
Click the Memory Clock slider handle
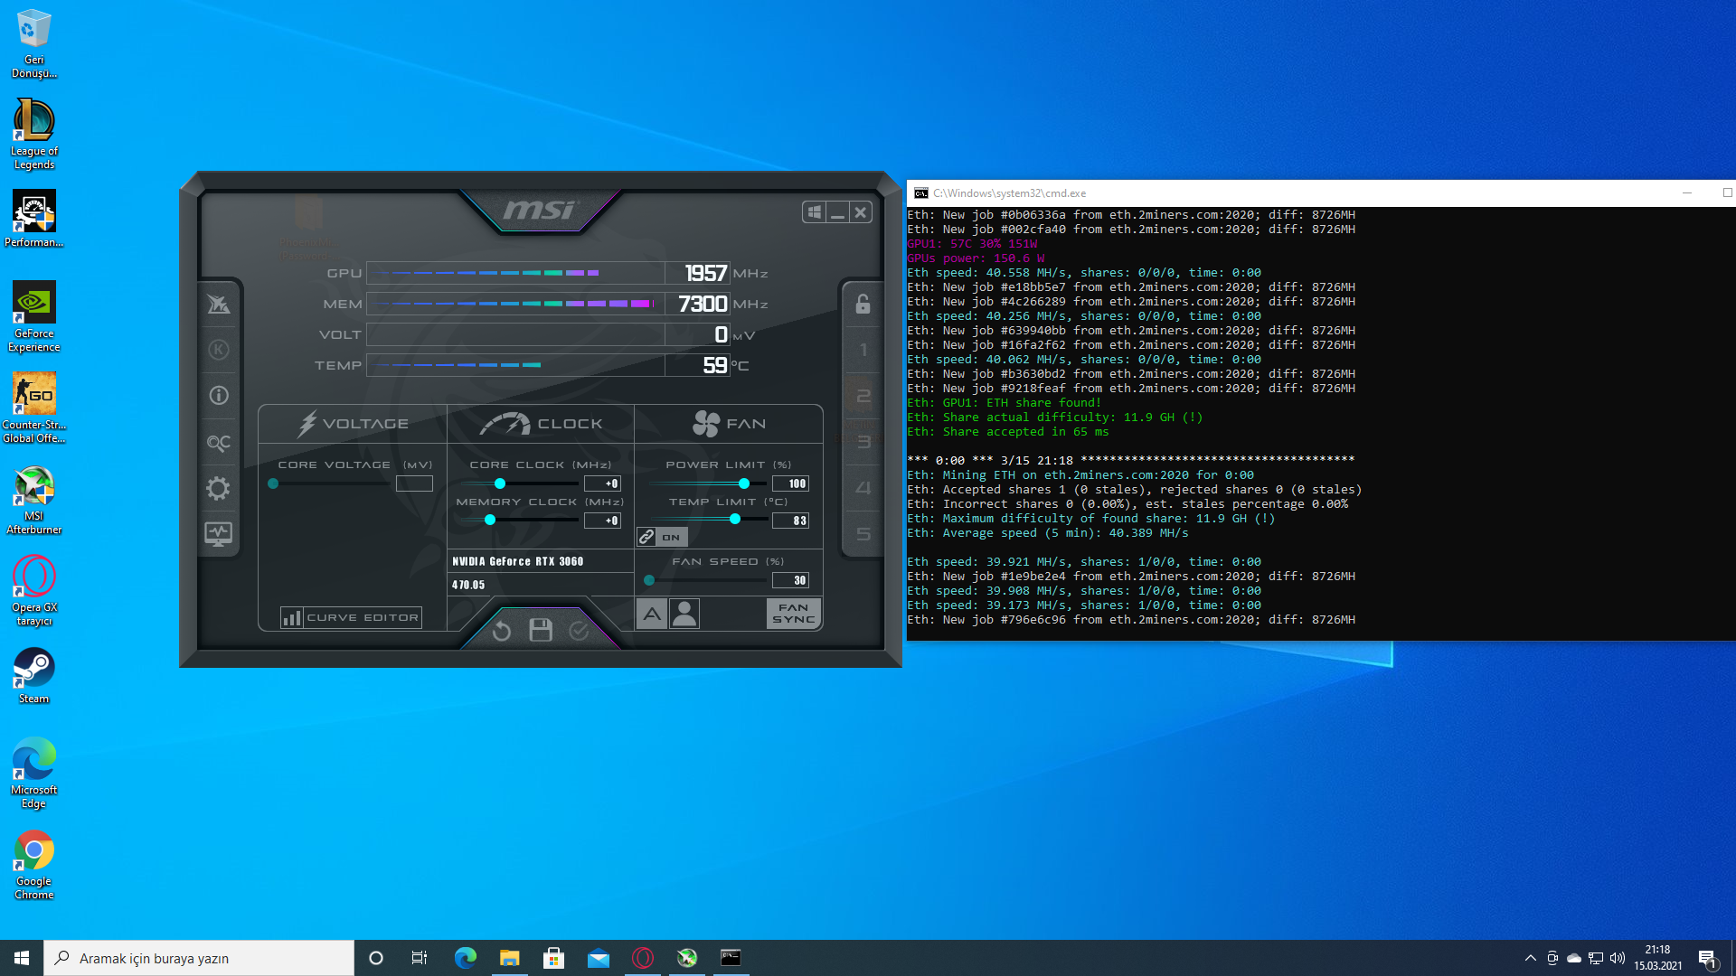click(x=490, y=520)
